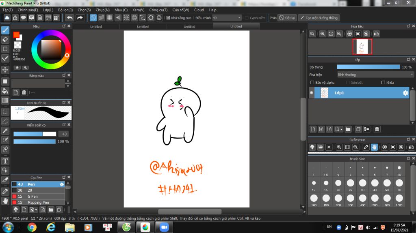Select the Eraser tool in left toolbar
The image size is (416, 233).
(x=5, y=39)
